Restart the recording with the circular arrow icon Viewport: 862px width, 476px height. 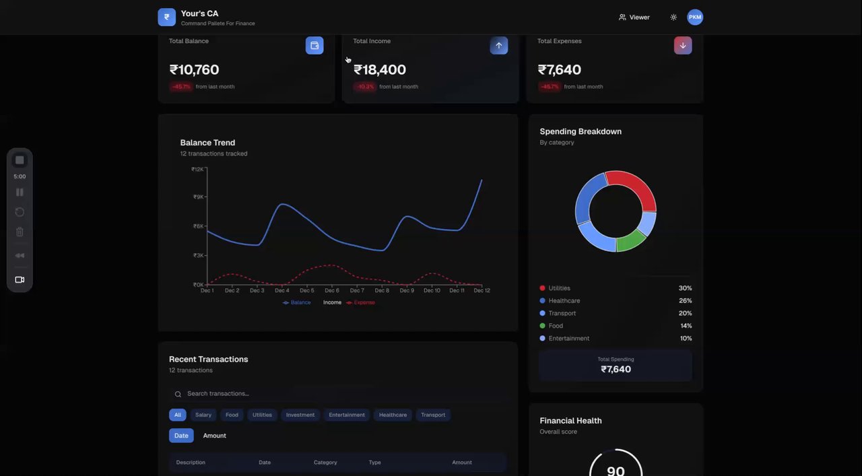point(20,212)
